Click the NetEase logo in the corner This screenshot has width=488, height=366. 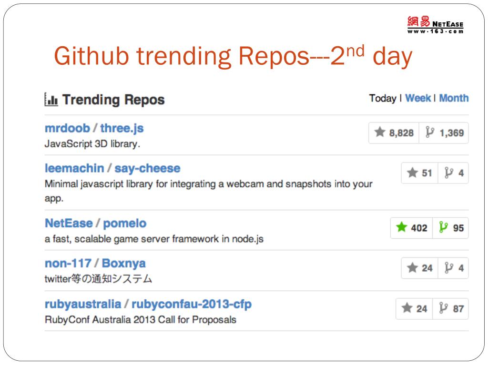[x=435, y=25]
